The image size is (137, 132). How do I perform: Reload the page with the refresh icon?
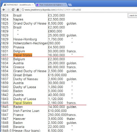pos(13,10)
